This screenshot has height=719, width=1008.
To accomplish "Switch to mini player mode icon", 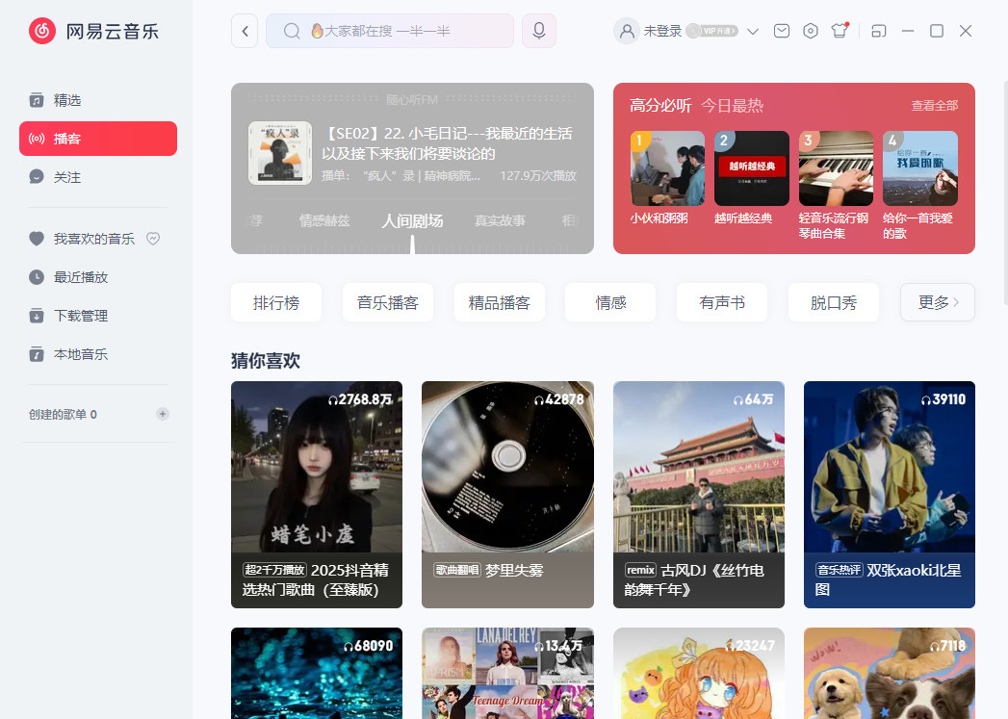I will tap(878, 31).
